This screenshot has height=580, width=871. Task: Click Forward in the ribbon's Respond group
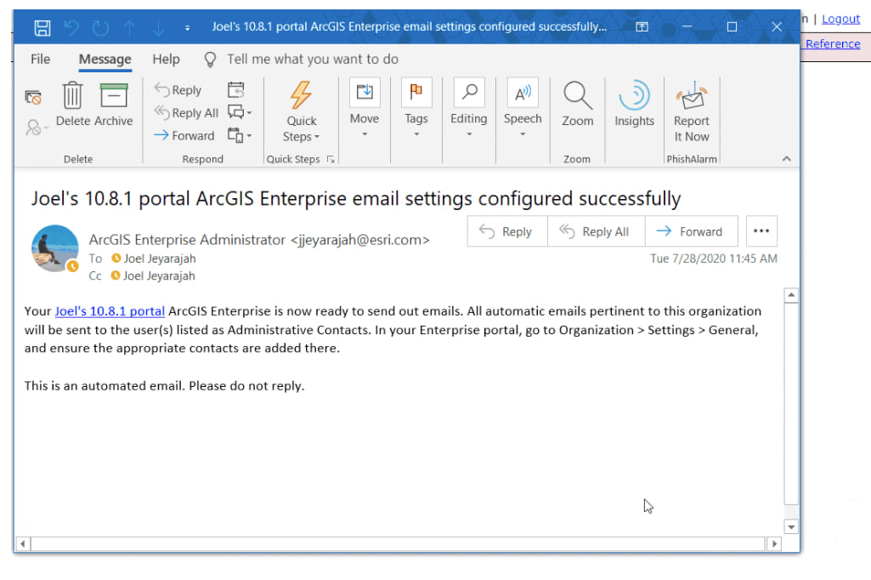[x=184, y=136]
